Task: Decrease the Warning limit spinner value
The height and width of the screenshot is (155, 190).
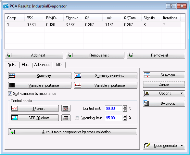Action: pyautogui.click(x=125, y=120)
